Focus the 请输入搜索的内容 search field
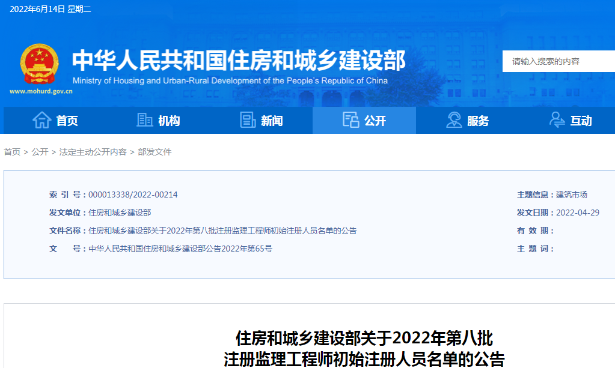 (558, 61)
